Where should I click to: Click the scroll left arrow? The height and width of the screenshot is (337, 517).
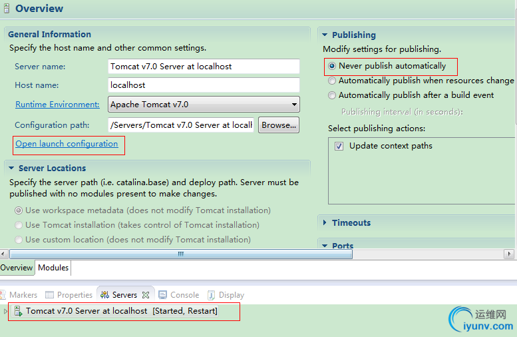pos(3,254)
